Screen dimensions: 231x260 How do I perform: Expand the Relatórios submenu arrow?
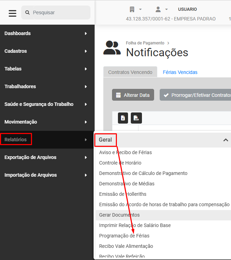click(x=86, y=140)
